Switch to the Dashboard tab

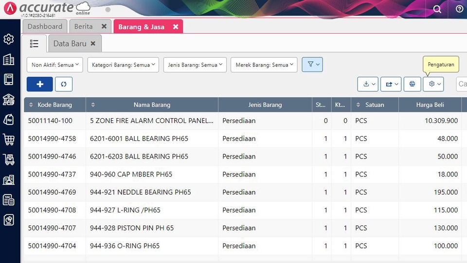pyautogui.click(x=45, y=26)
